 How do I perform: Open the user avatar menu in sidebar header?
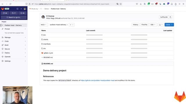click(x=25, y=9)
